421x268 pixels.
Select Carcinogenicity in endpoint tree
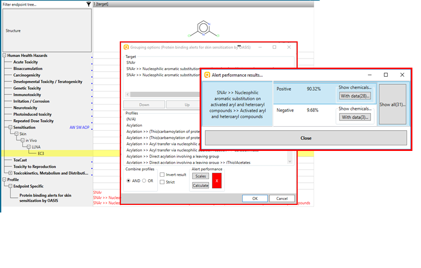(x=27, y=75)
